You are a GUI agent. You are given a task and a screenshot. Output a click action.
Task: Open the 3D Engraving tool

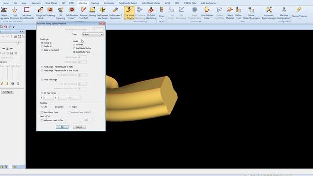point(60,13)
